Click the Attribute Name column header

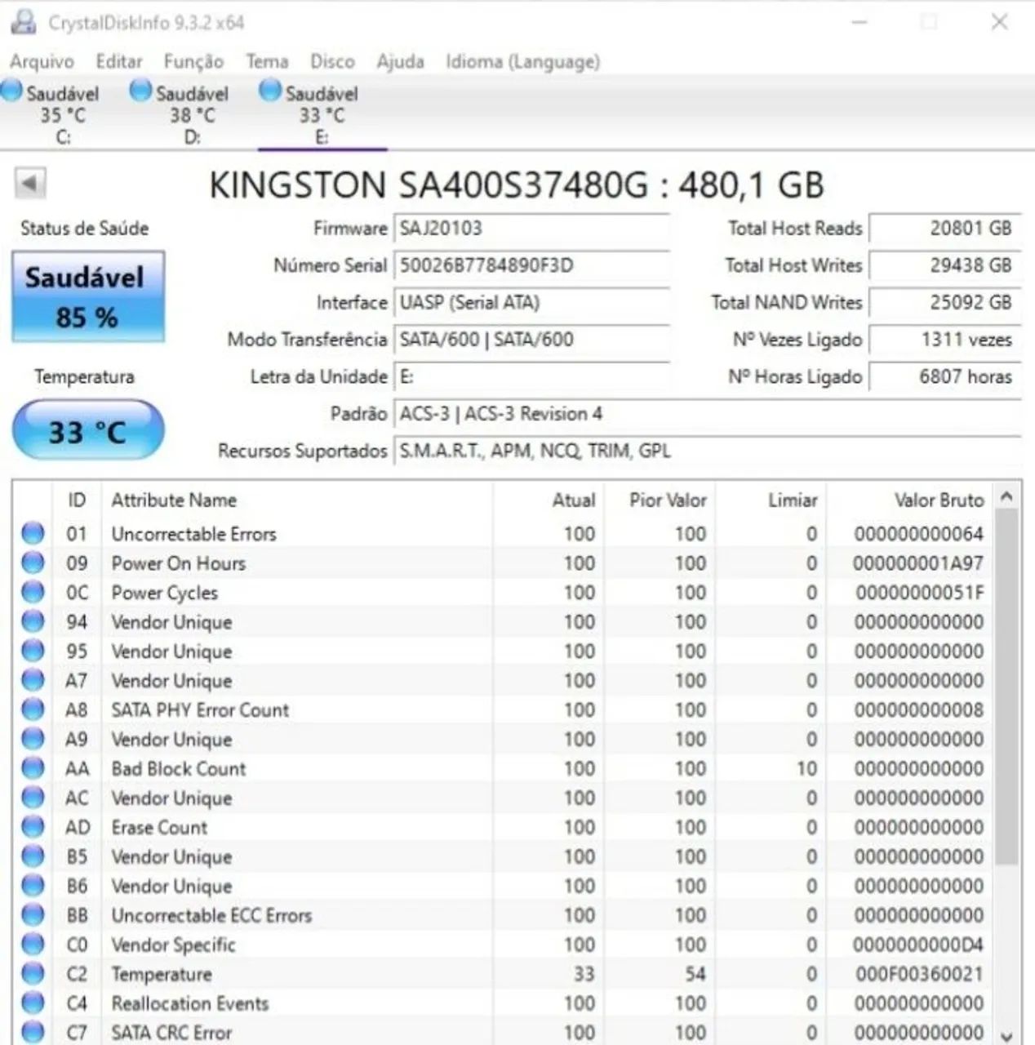pos(297,500)
